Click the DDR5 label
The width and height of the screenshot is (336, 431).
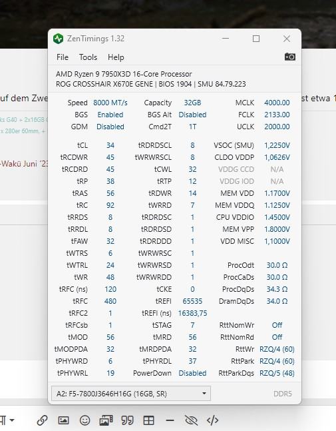pyautogui.click(x=283, y=394)
